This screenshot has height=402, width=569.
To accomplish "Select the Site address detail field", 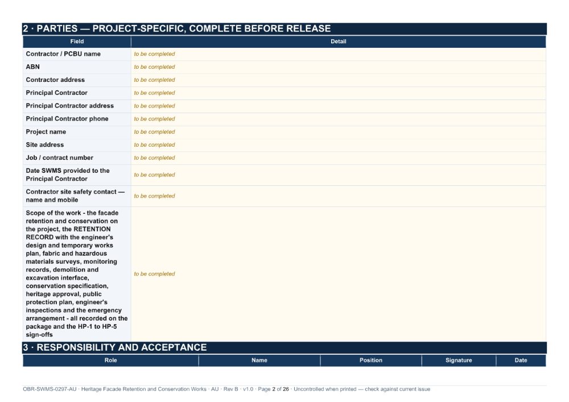I will [x=338, y=145].
